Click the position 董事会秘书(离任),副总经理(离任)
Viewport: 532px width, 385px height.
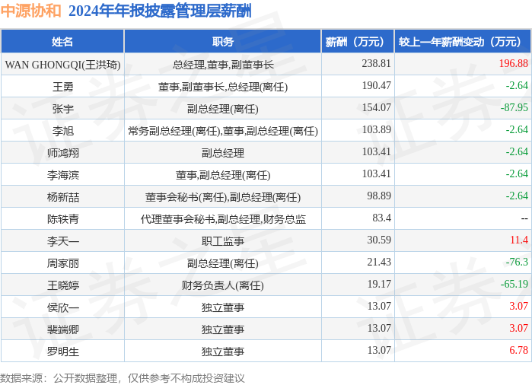pyautogui.click(x=223, y=197)
